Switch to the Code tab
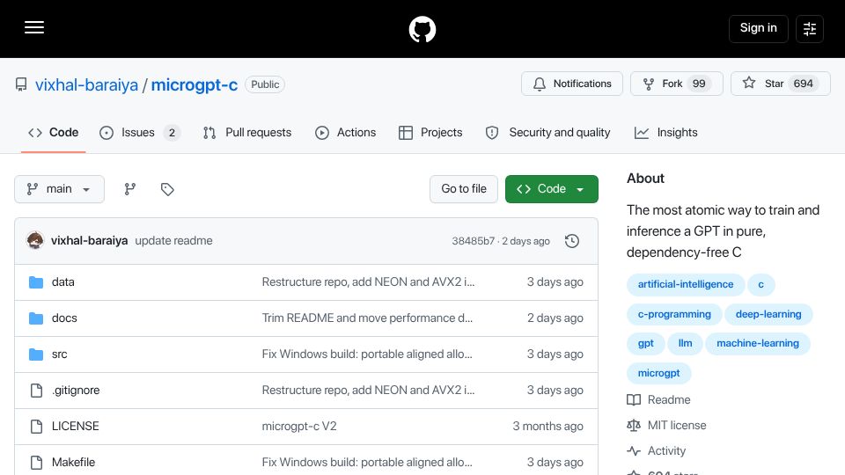 pyautogui.click(x=54, y=133)
